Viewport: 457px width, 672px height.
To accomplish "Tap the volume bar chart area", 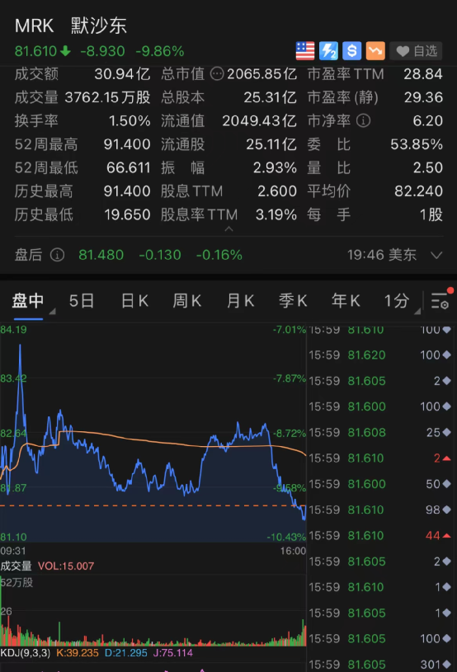I will [x=153, y=613].
